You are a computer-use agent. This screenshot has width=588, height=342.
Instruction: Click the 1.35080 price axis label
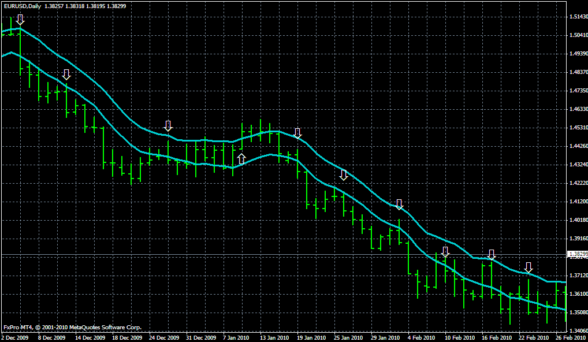click(x=578, y=312)
